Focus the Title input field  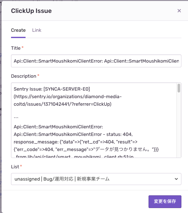[x=96, y=61]
